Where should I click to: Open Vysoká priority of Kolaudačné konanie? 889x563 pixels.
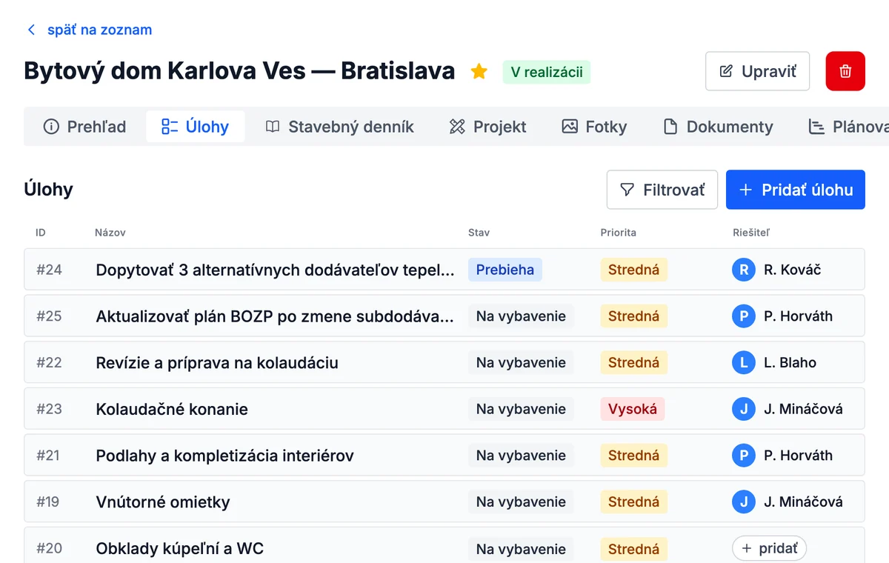tap(633, 409)
